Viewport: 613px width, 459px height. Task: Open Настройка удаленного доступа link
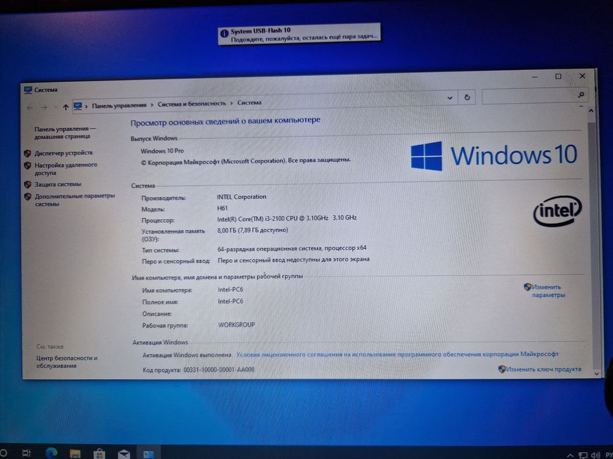point(66,169)
